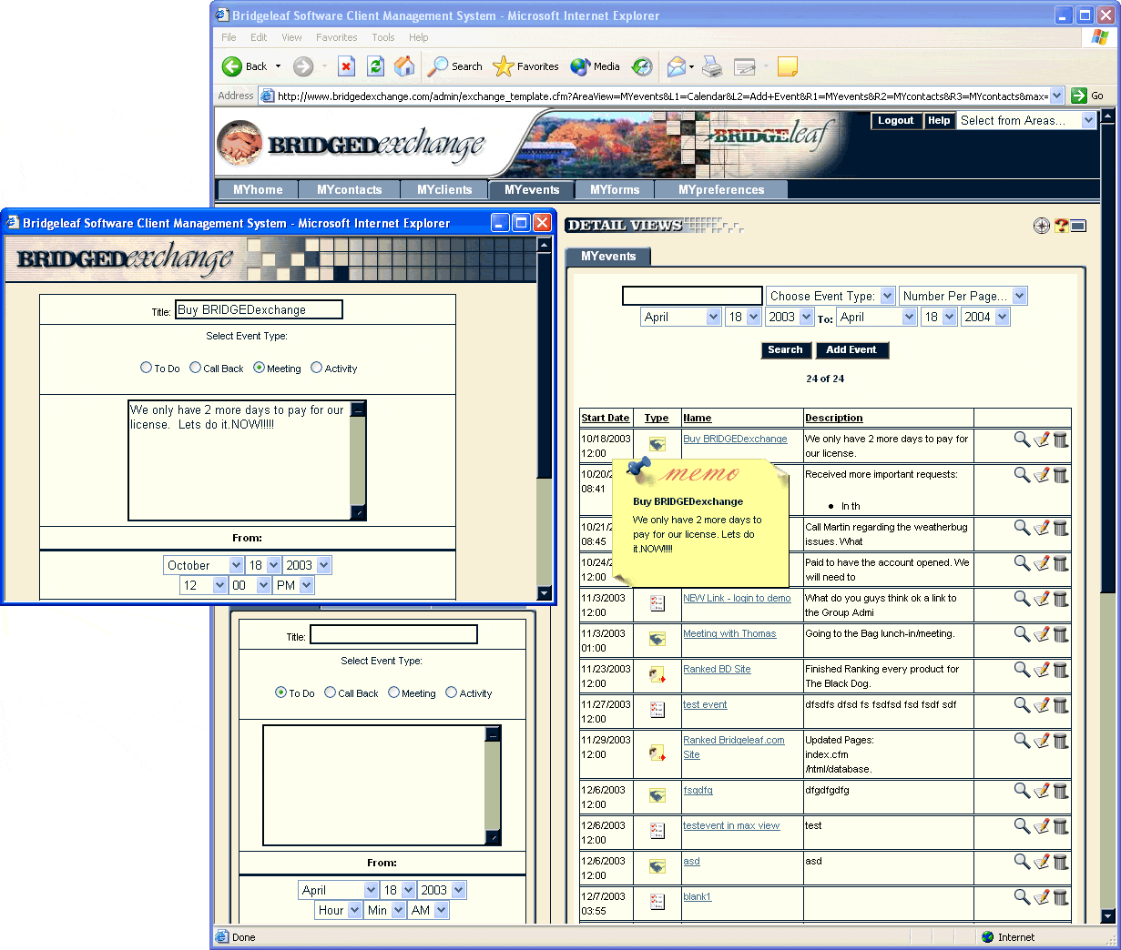This screenshot has height=950, width=1121.
Task: Edit the Buy BRIDGEDexchange event pencil icon
Action: tap(1042, 440)
